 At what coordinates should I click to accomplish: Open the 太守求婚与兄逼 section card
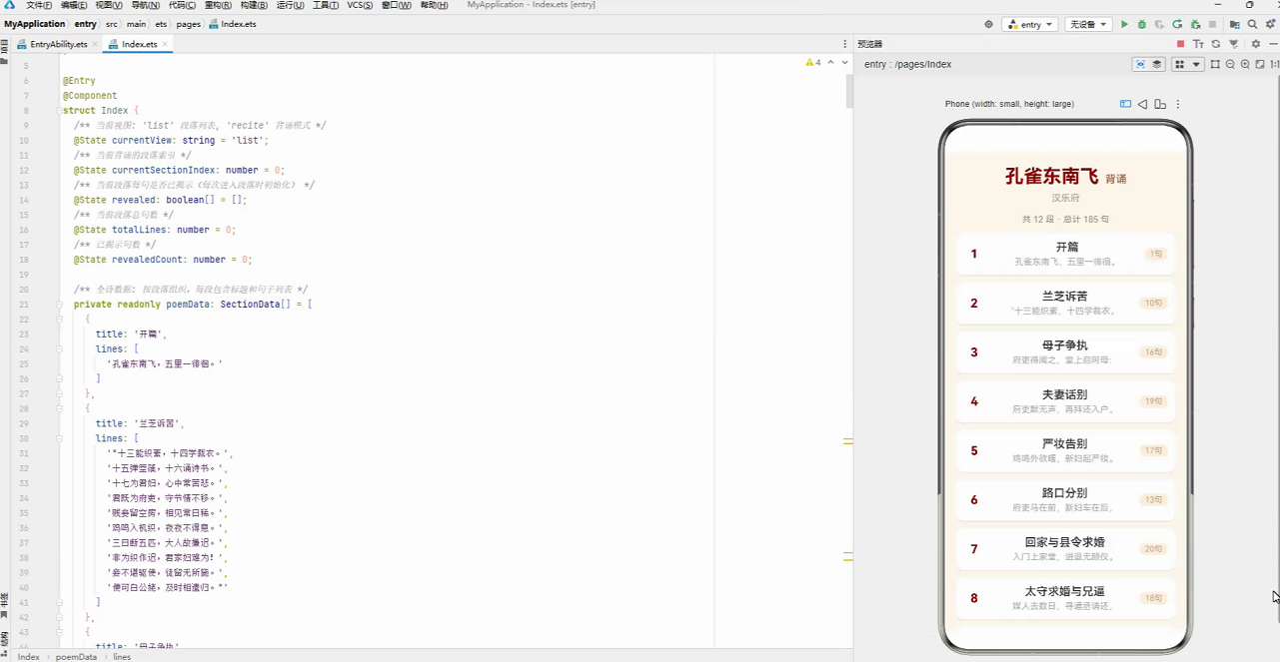pos(1065,598)
